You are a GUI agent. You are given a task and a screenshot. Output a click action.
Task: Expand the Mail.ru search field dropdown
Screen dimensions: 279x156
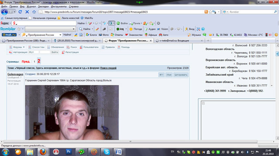(60, 35)
